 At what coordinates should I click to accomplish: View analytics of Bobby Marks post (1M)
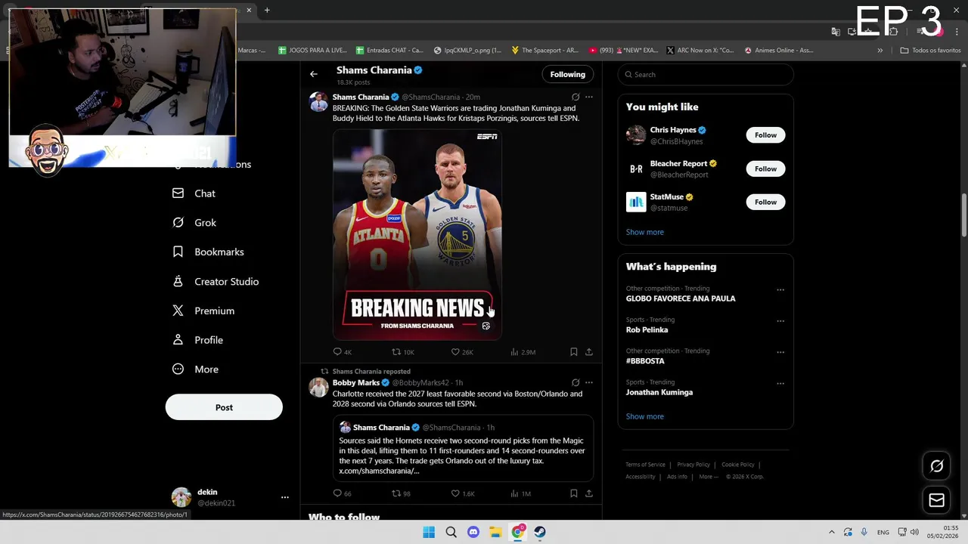click(x=521, y=493)
